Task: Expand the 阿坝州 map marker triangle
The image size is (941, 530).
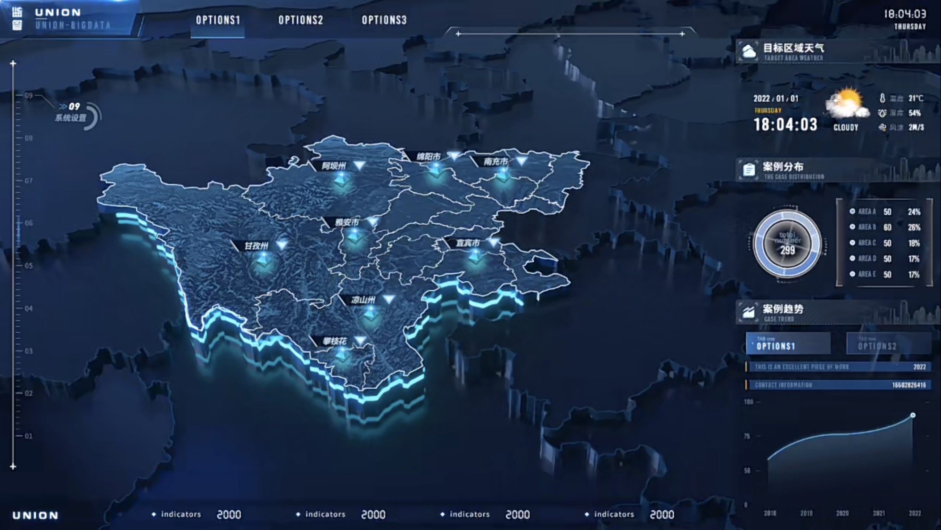Action: (359, 165)
